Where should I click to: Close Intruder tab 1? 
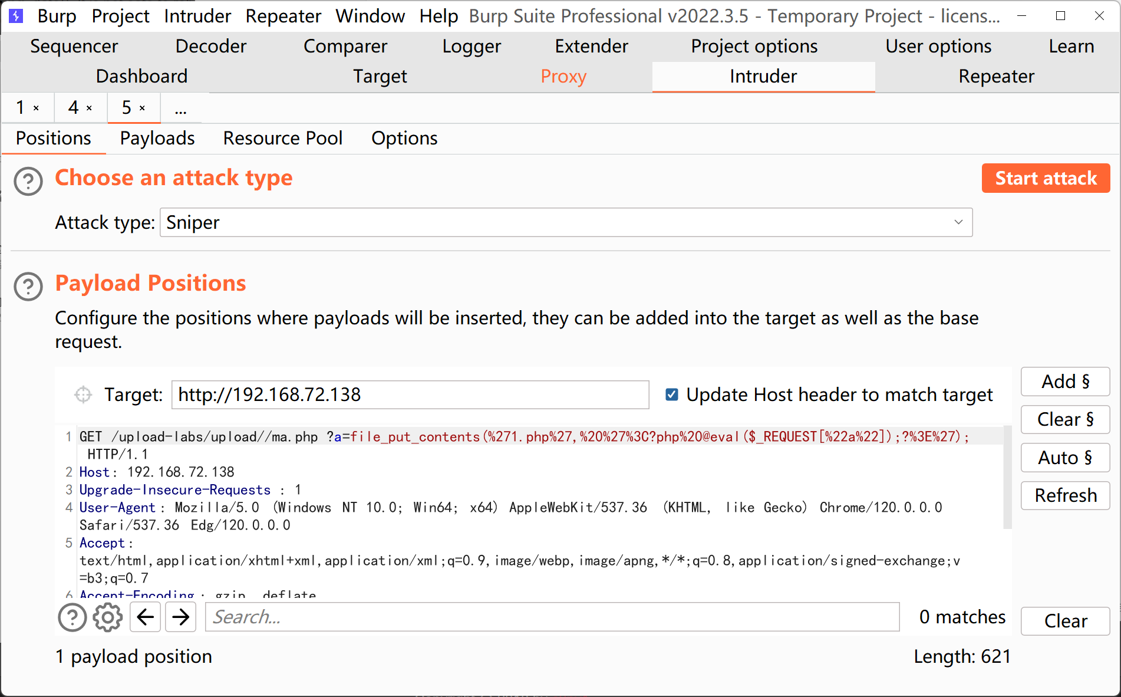tap(37, 108)
